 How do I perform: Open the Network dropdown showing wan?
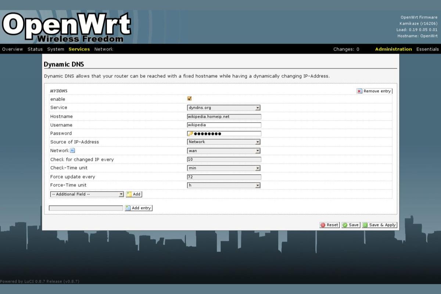click(x=224, y=151)
